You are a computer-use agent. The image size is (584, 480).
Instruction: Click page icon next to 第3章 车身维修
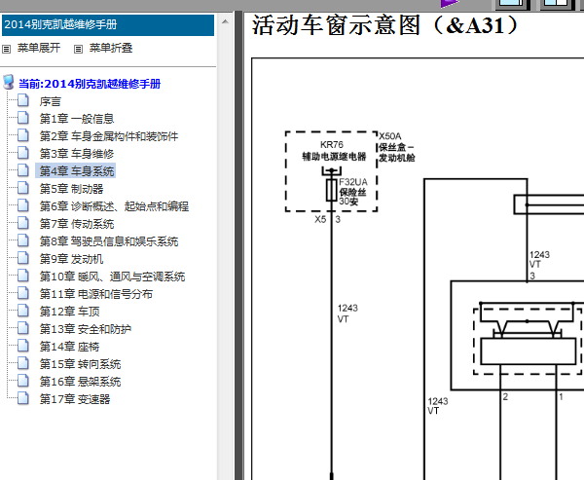pyautogui.click(x=23, y=153)
